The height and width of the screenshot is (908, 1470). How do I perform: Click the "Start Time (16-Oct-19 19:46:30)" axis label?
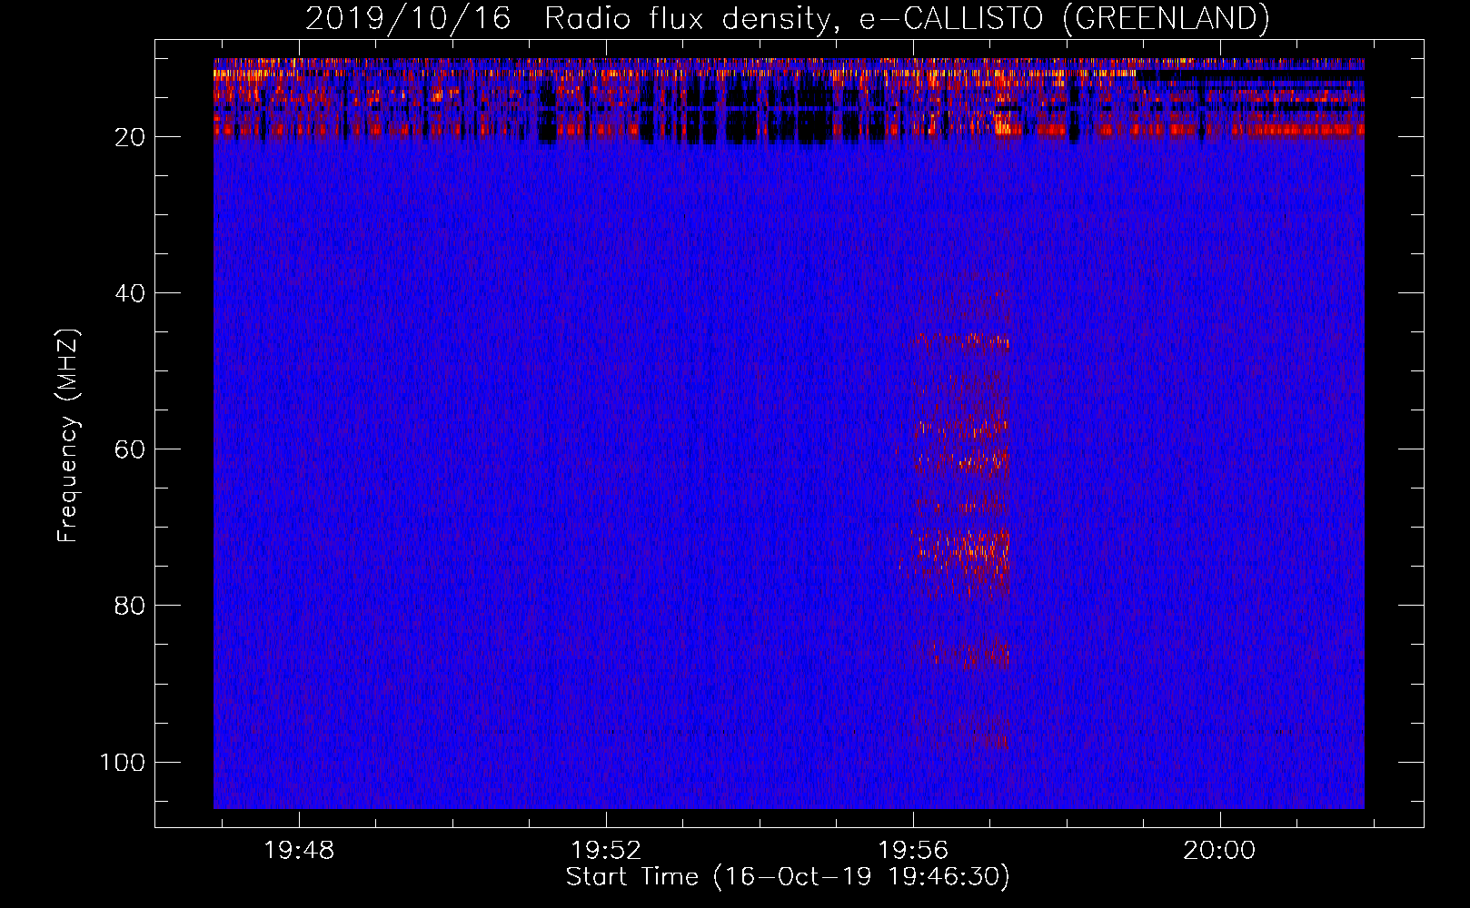(788, 877)
